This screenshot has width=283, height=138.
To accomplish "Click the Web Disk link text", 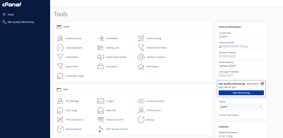I will (x=111, y=110).
